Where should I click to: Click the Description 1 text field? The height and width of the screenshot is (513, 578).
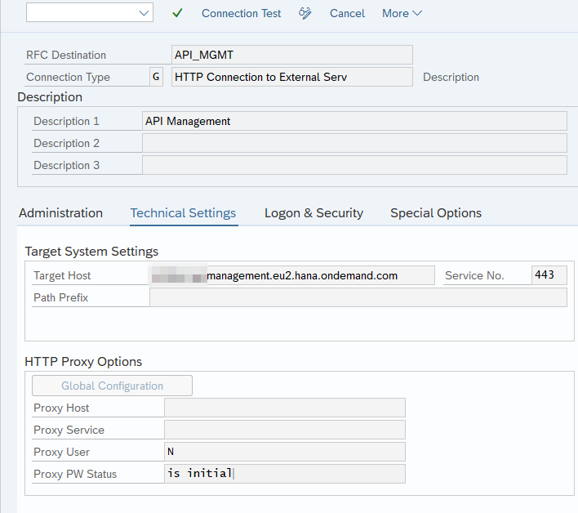[353, 121]
